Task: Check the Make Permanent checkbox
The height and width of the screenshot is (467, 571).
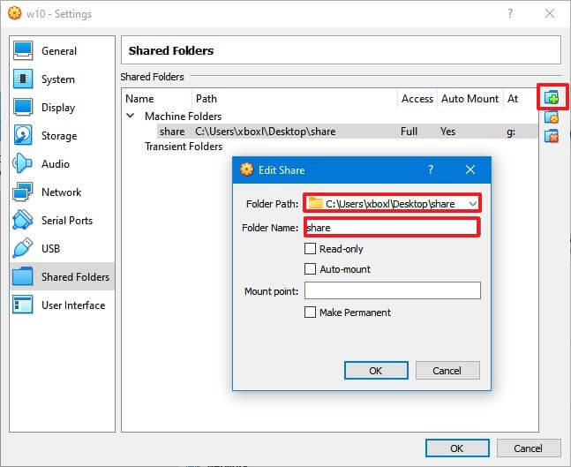Action: click(x=310, y=313)
